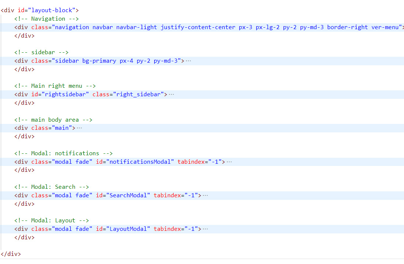Unfold the SearchModal div ellipsis
The image size is (404, 264).
[205, 195]
